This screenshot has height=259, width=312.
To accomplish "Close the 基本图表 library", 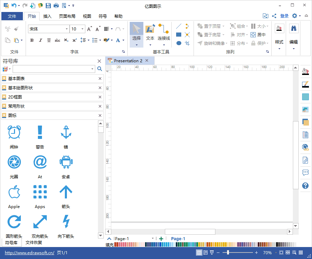I will 100,79.
